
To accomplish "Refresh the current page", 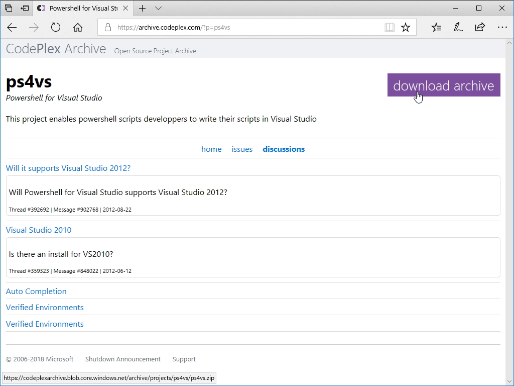I will tap(56, 28).
